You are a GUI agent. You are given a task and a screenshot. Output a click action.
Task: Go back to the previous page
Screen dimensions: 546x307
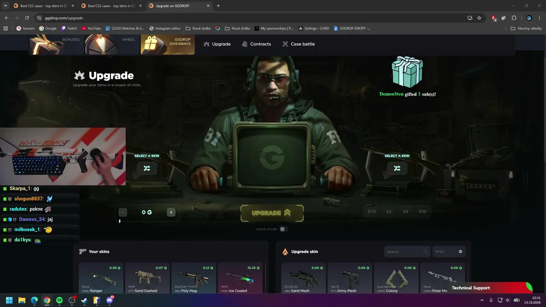click(x=6, y=18)
